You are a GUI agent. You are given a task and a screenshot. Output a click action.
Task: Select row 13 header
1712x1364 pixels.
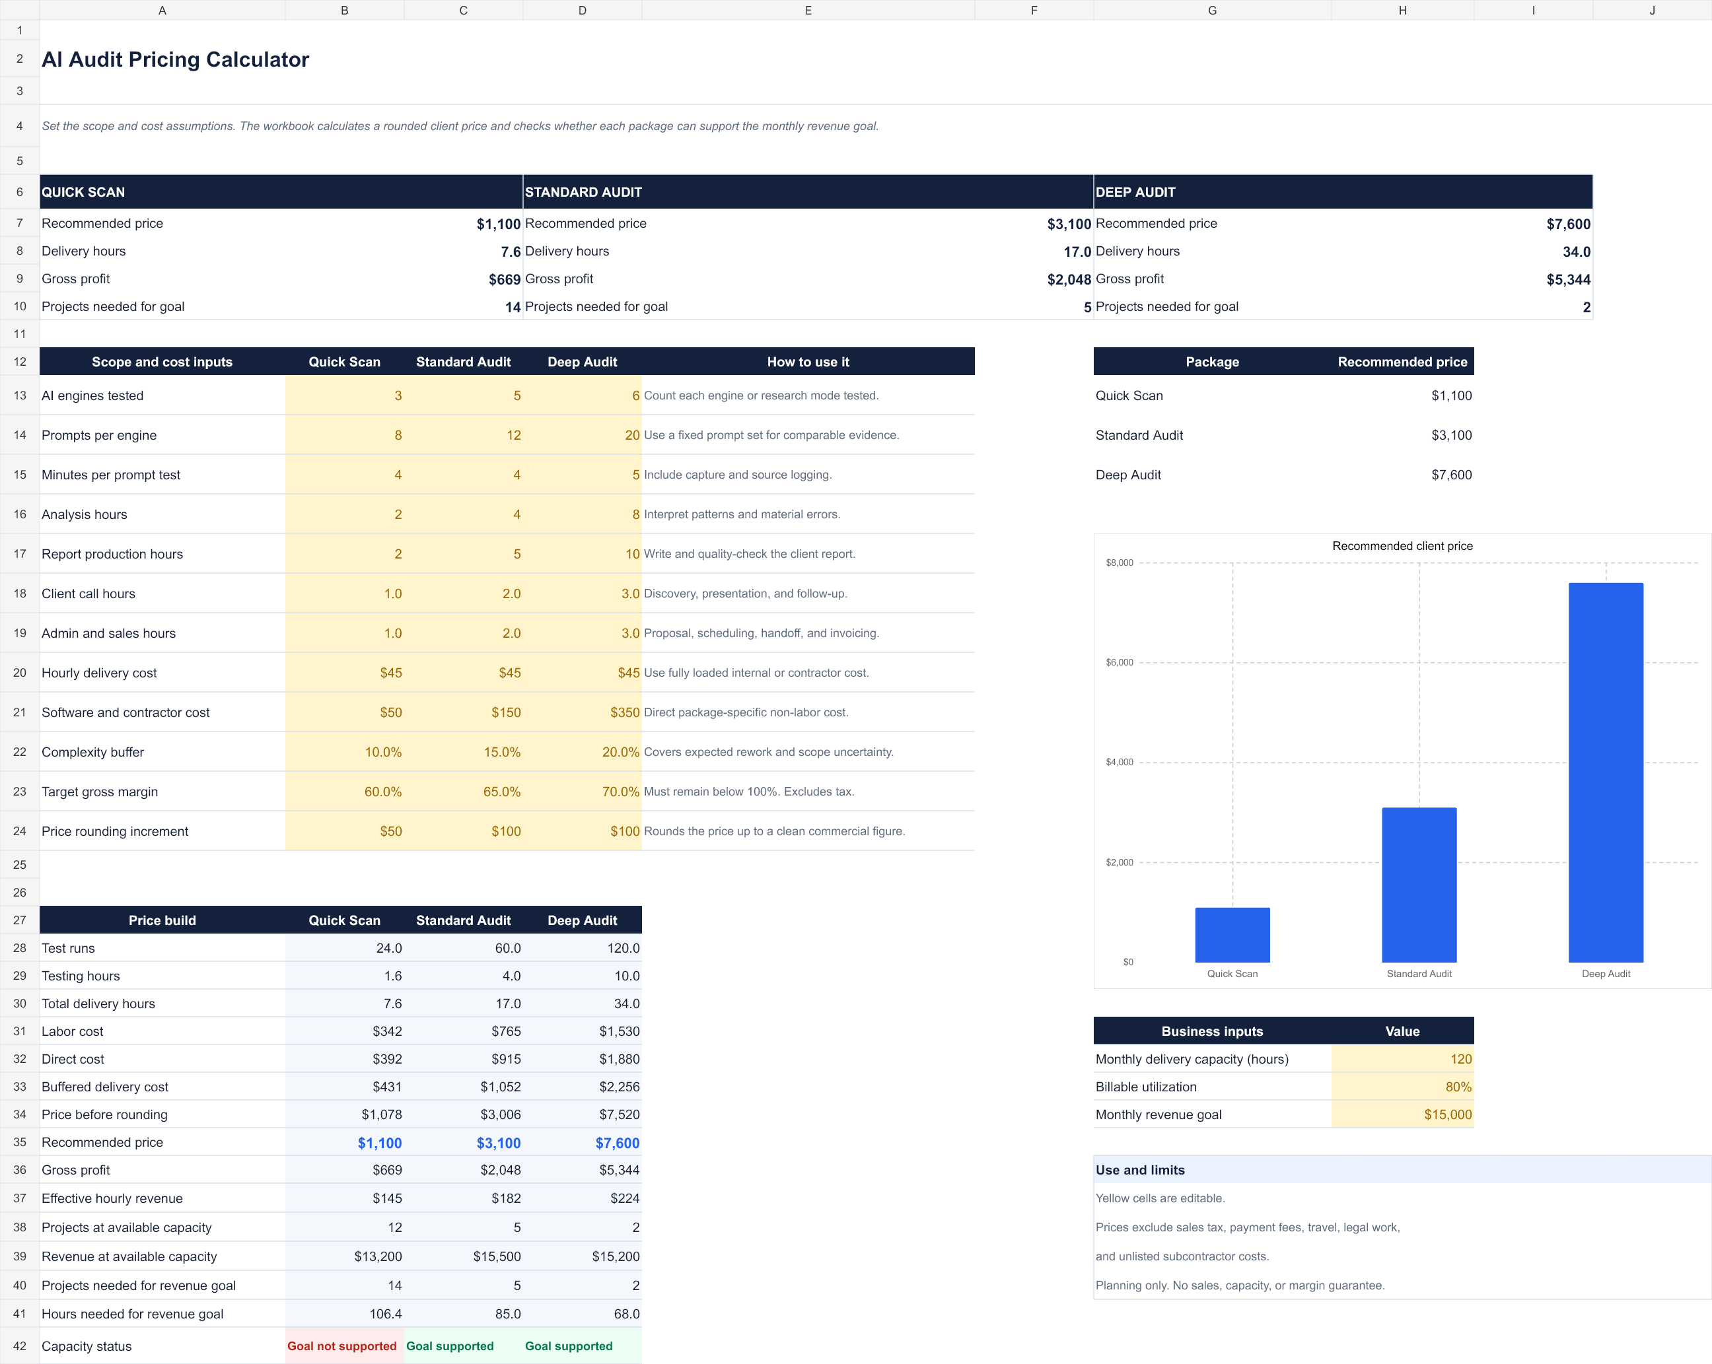click(x=20, y=395)
